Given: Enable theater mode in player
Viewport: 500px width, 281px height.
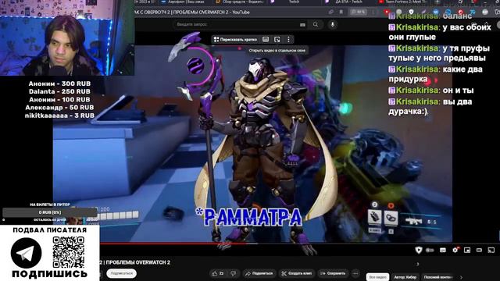Looking at the screenshot, I should point(479,250).
